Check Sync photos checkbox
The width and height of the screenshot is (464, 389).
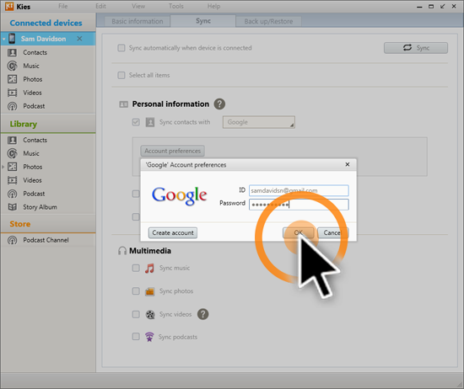coord(136,291)
